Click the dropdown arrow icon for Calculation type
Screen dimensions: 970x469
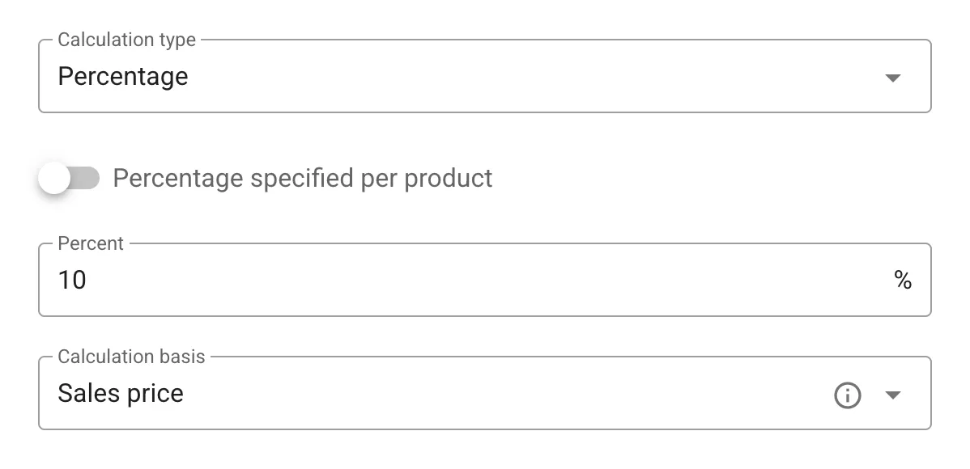[x=892, y=78]
